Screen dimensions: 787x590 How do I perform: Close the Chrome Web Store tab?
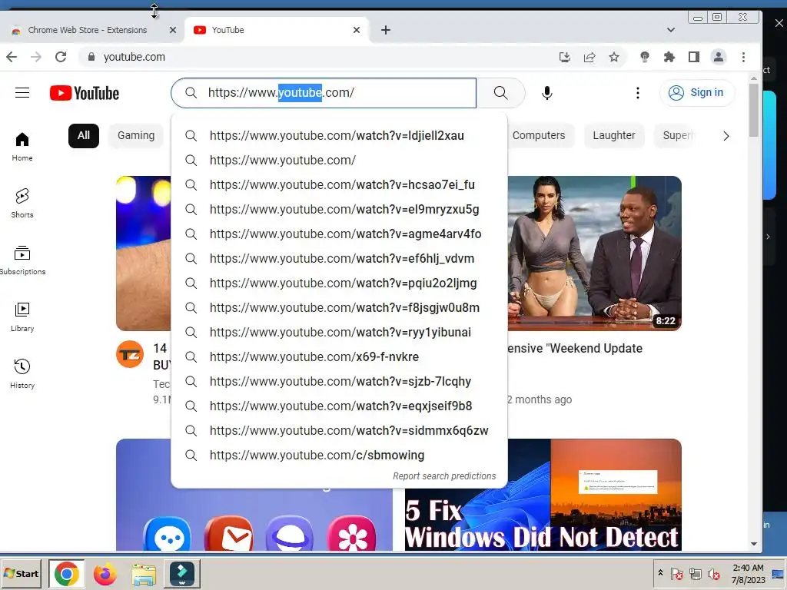[x=173, y=30]
